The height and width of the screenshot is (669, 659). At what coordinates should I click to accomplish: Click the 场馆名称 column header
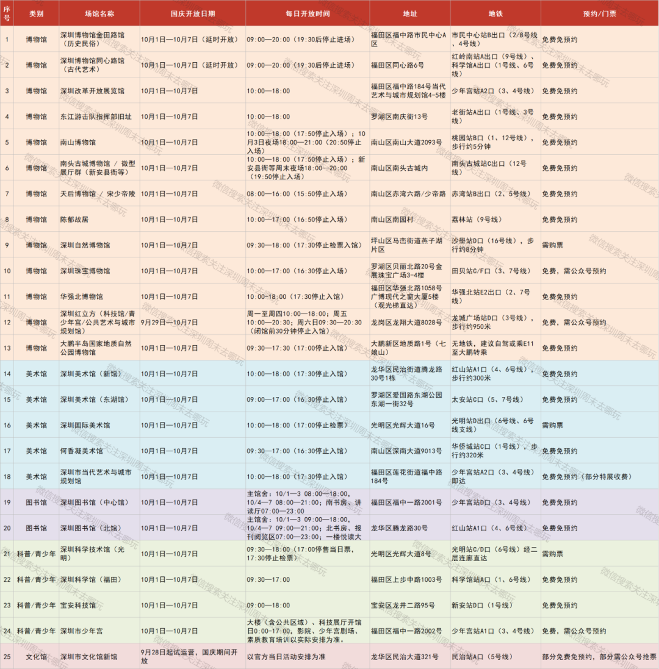(x=99, y=13)
